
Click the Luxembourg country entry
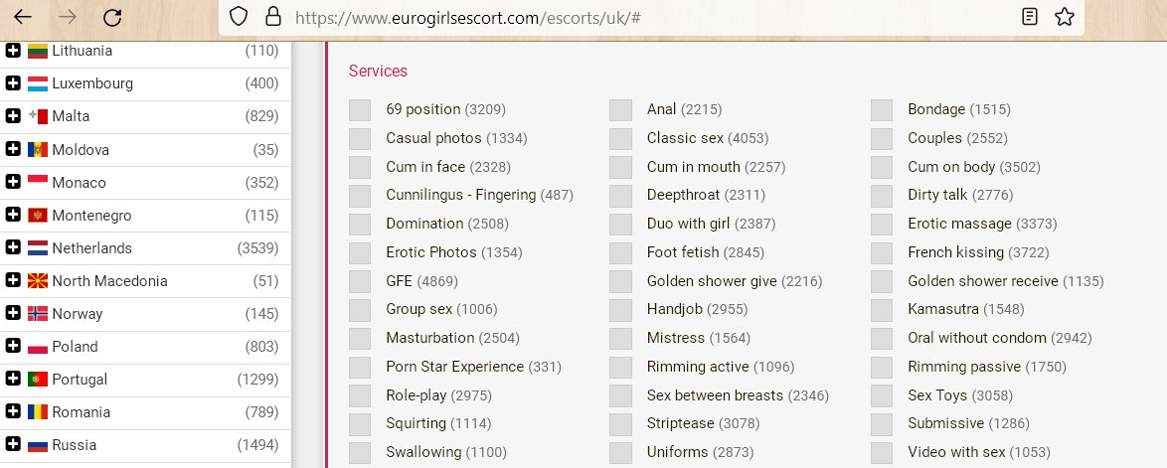(145, 83)
